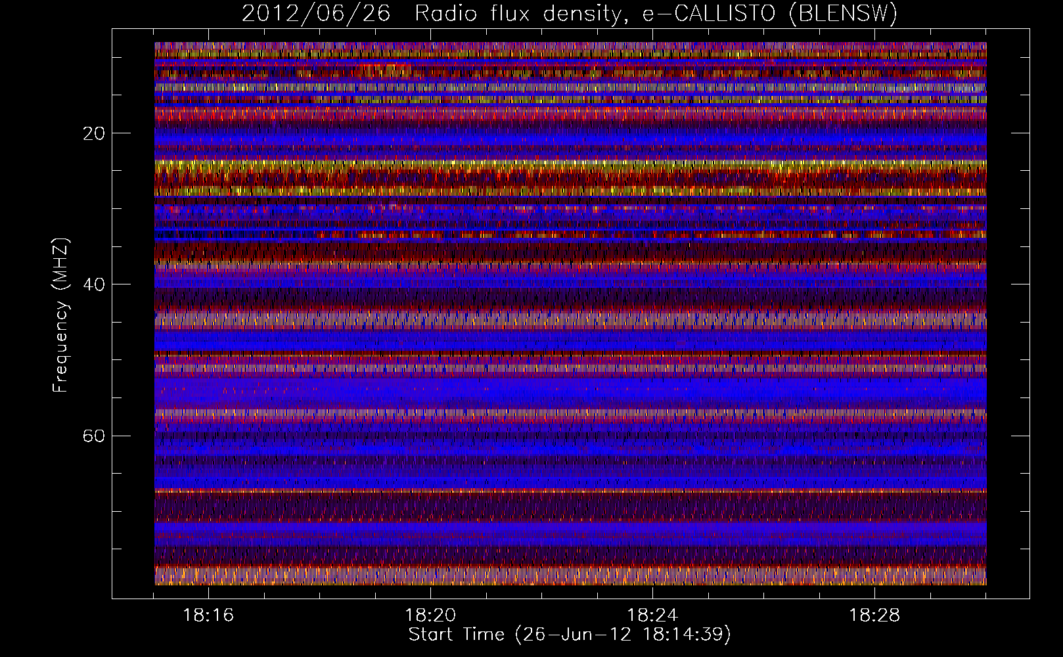Pick the "60" frequency tick label
This screenshot has width=1063, height=657.
[x=94, y=436]
